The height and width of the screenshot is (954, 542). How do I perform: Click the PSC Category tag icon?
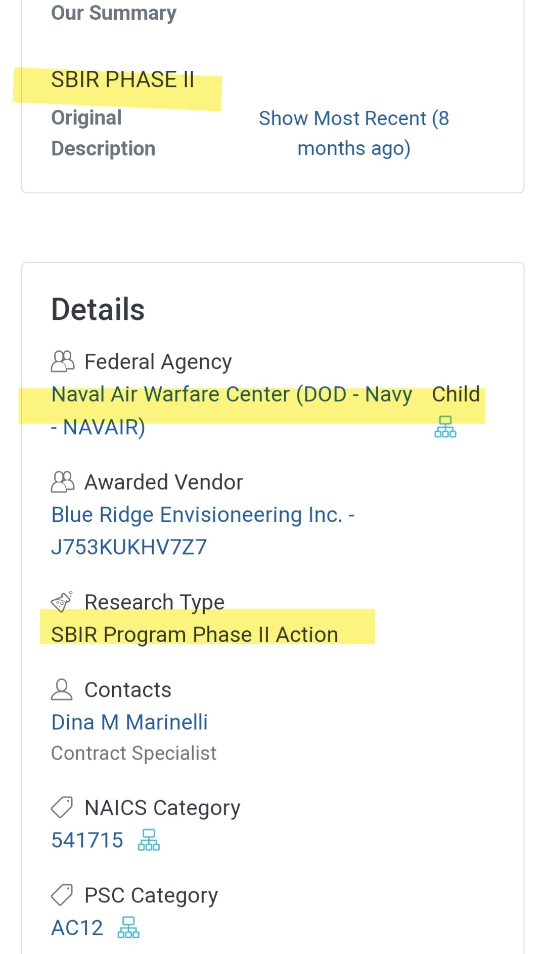62,895
